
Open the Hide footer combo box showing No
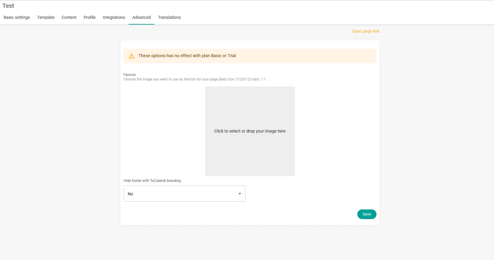[x=180, y=194]
